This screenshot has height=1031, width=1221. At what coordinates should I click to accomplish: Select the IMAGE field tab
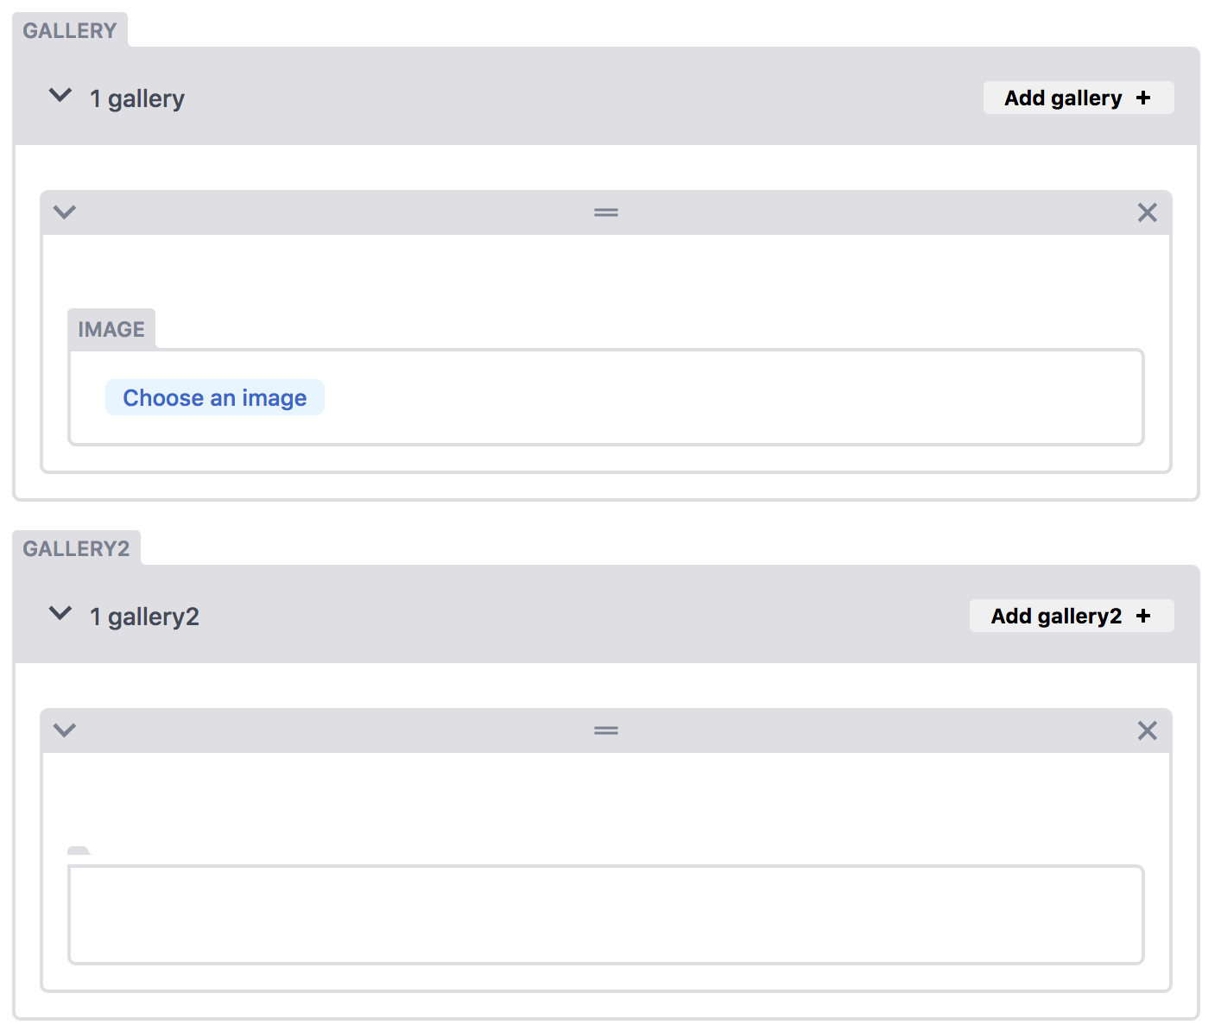click(x=111, y=329)
